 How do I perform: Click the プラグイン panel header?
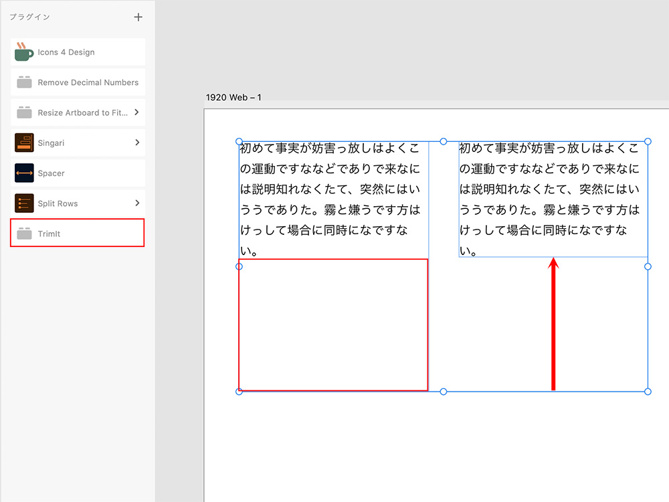(29, 17)
